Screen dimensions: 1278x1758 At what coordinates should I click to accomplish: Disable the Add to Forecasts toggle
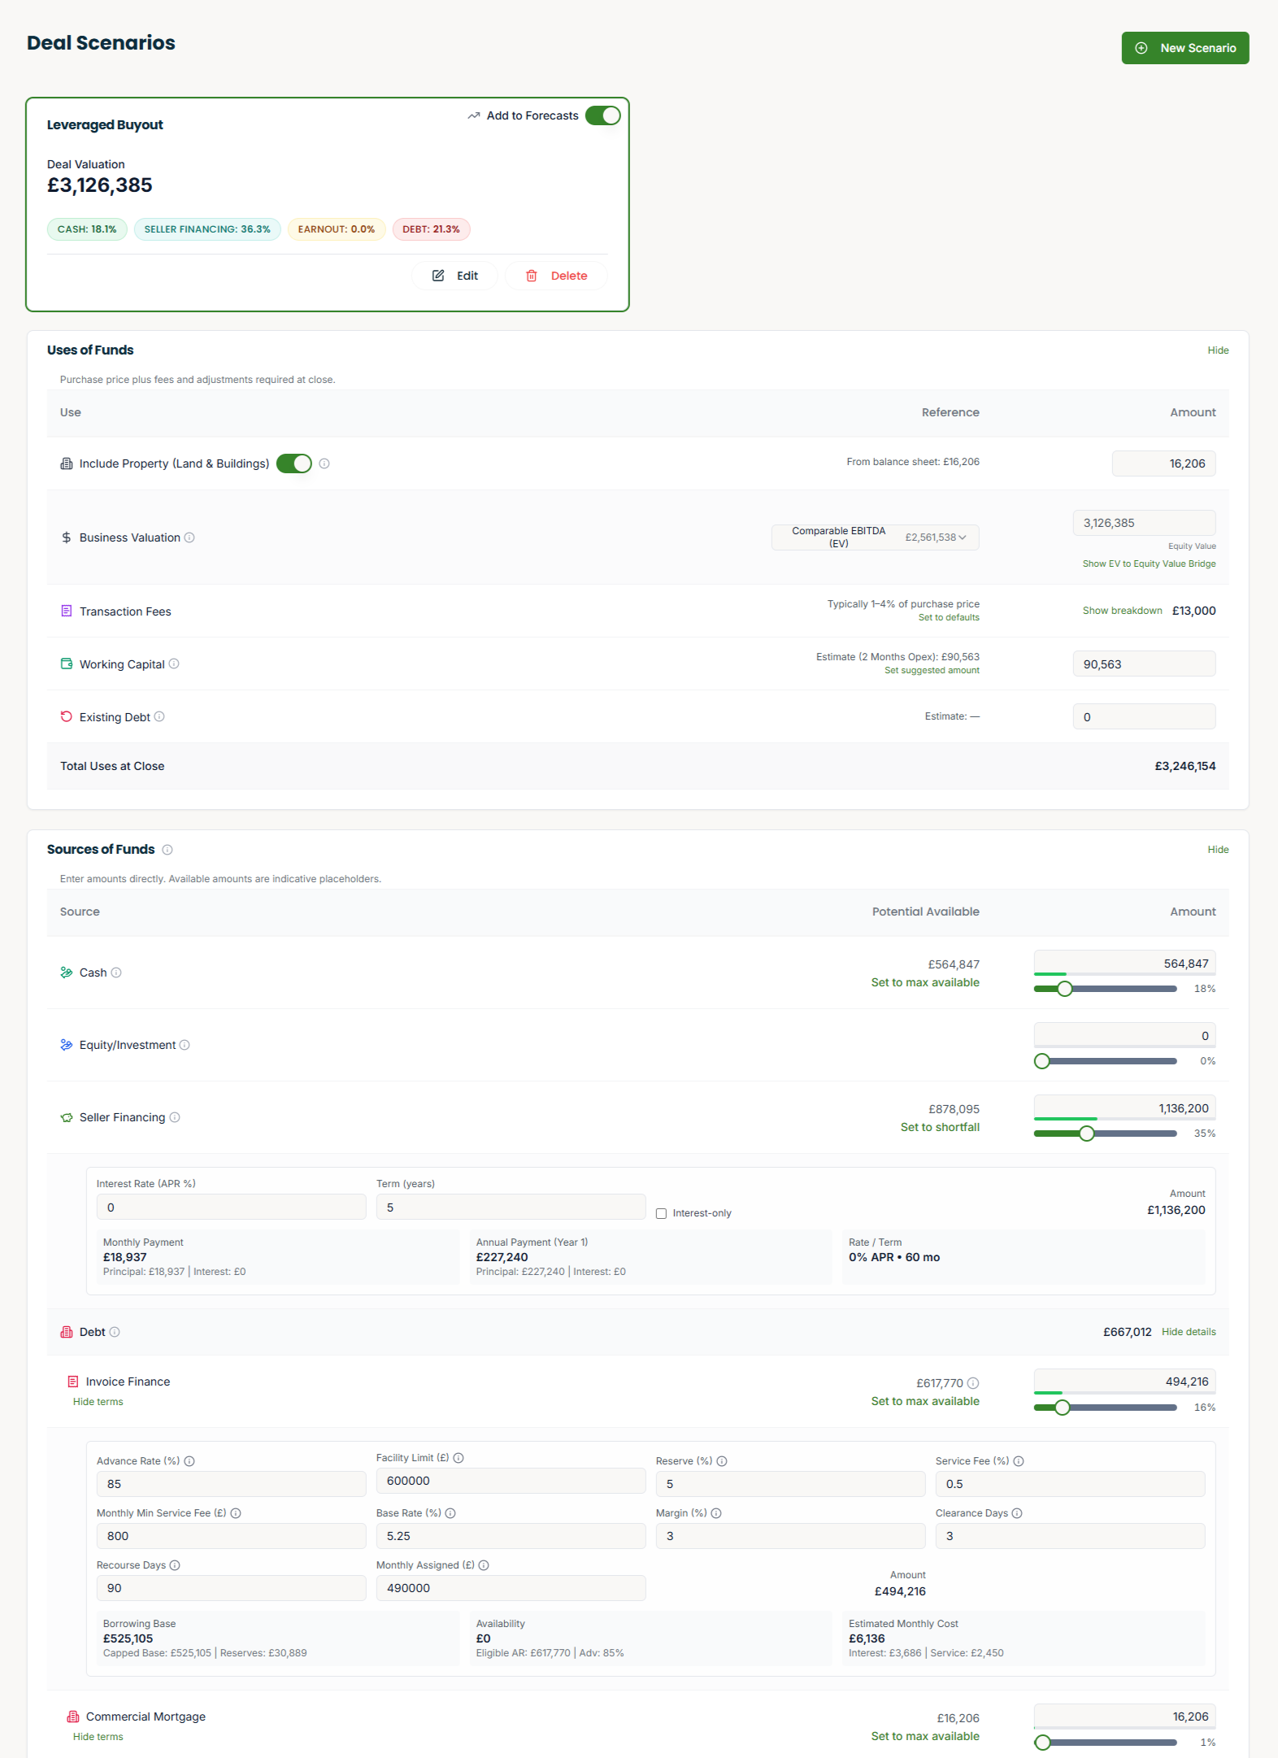(602, 115)
